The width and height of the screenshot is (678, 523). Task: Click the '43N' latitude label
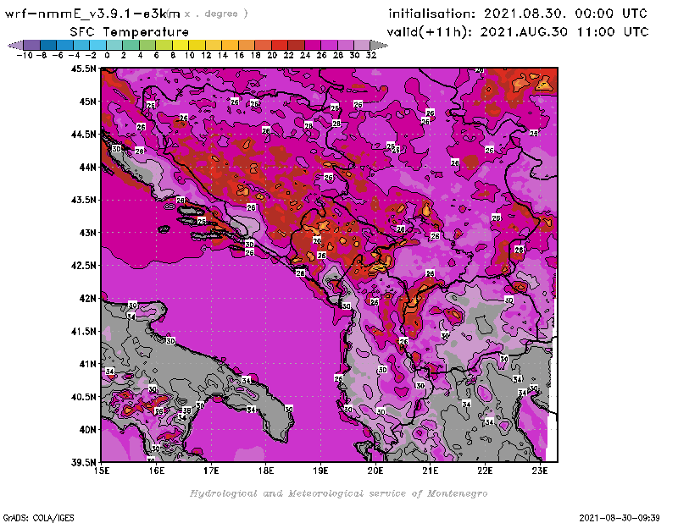tap(87, 233)
